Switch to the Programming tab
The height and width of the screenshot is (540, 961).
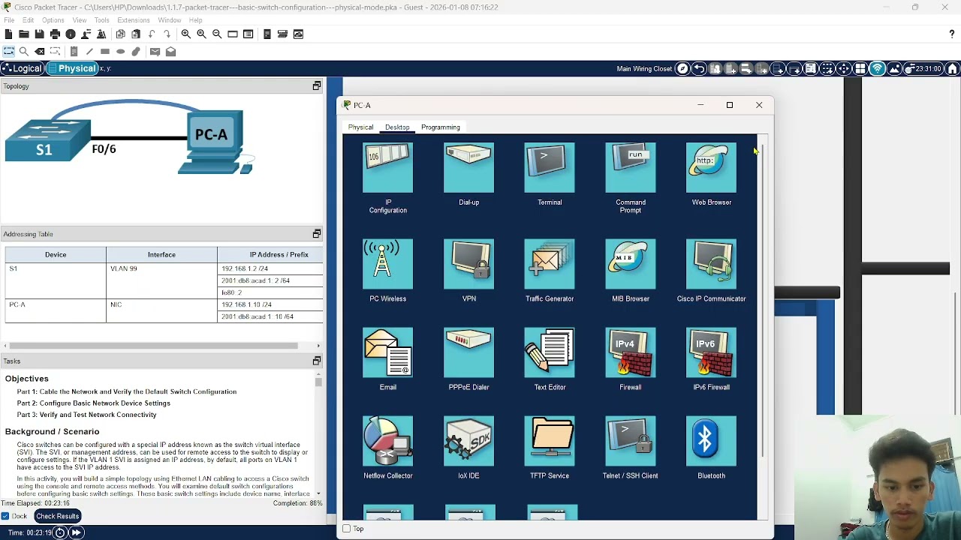pyautogui.click(x=441, y=127)
